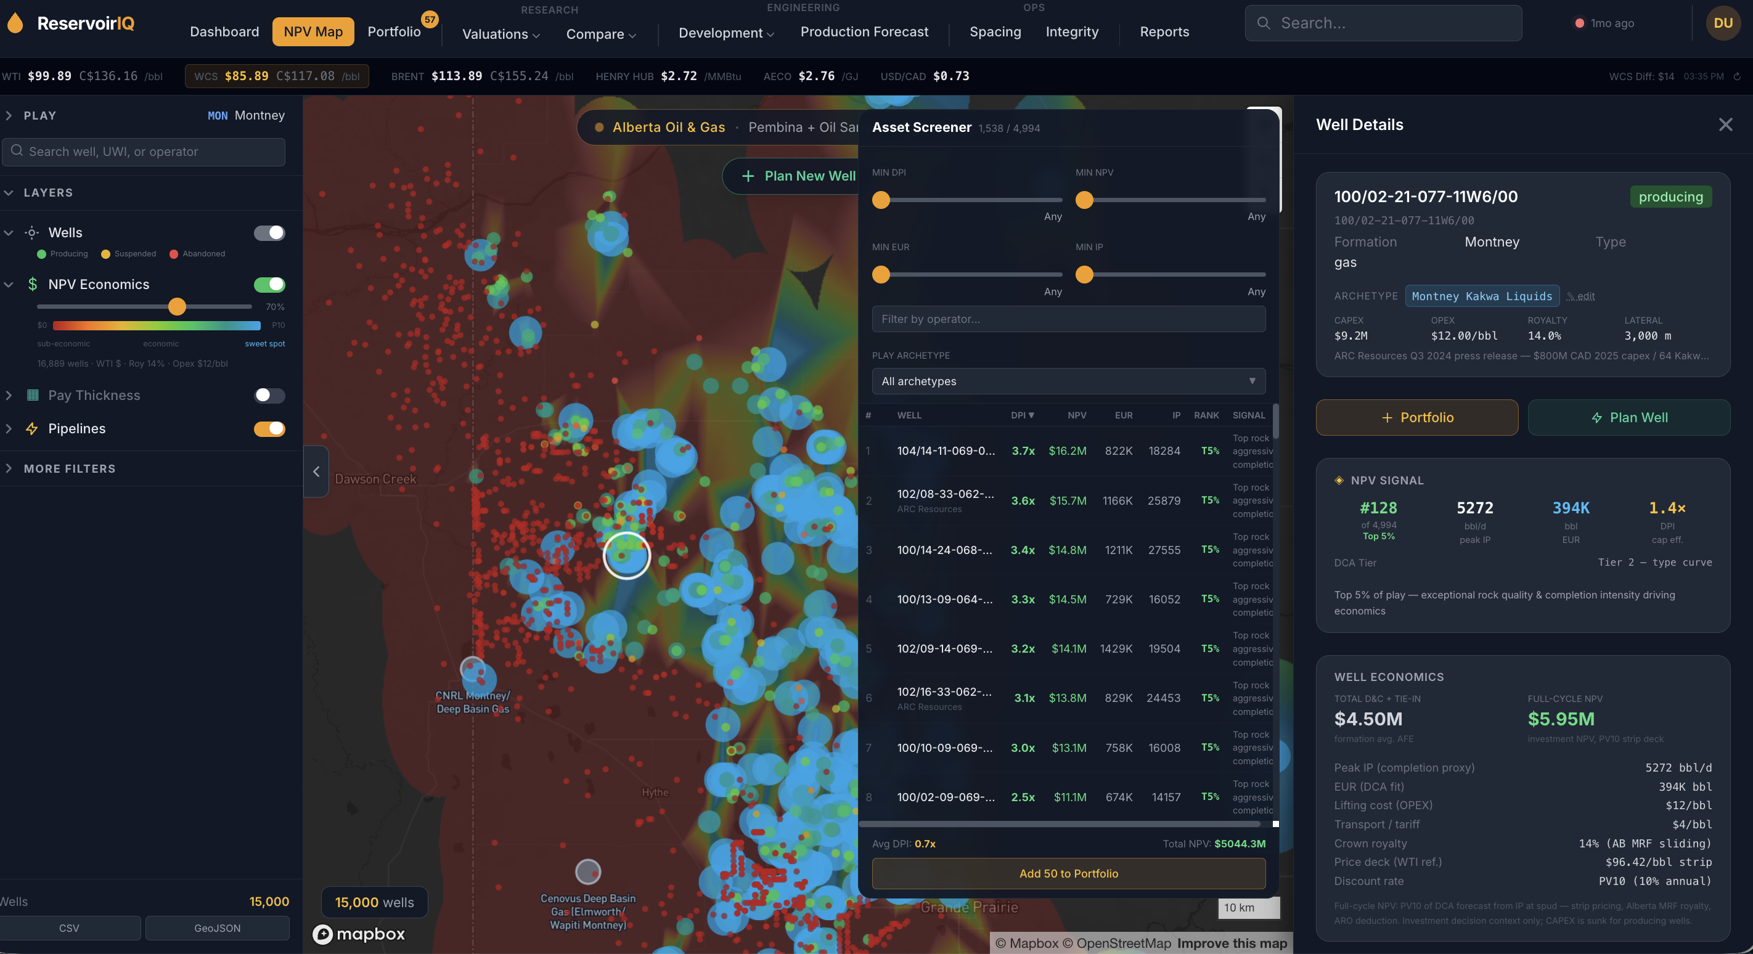Click the Pay Thickness grid icon

coord(32,396)
